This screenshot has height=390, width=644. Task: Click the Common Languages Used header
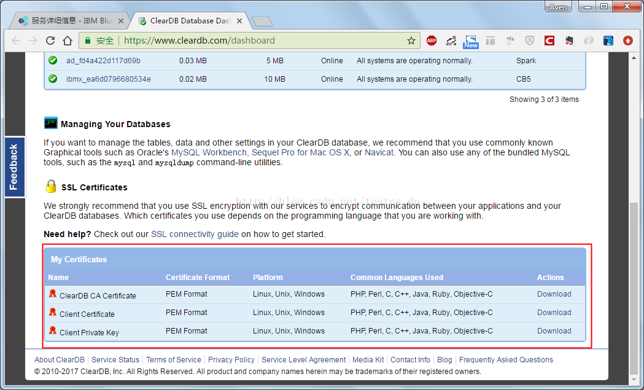pos(397,278)
